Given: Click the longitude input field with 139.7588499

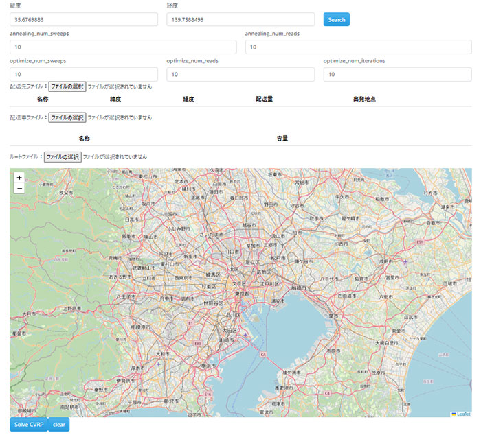Looking at the screenshot, I should (240, 20).
